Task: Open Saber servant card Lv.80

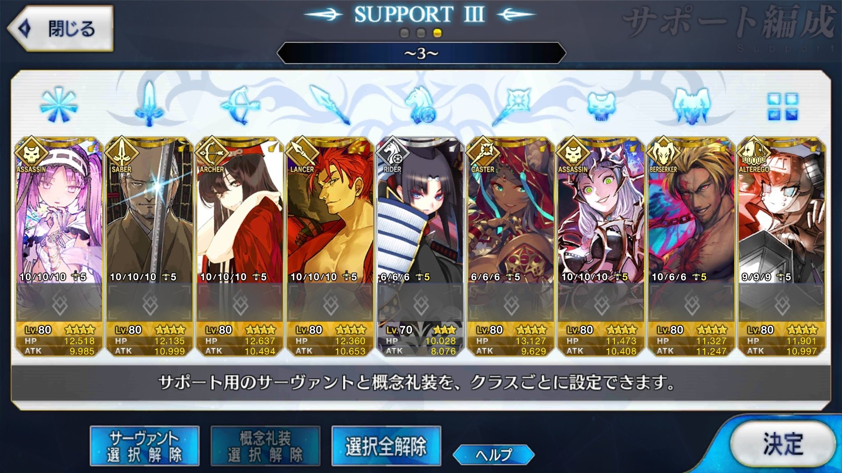Action: (149, 246)
